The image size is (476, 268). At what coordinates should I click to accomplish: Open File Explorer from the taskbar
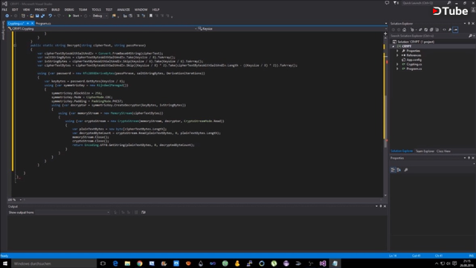click(127, 264)
